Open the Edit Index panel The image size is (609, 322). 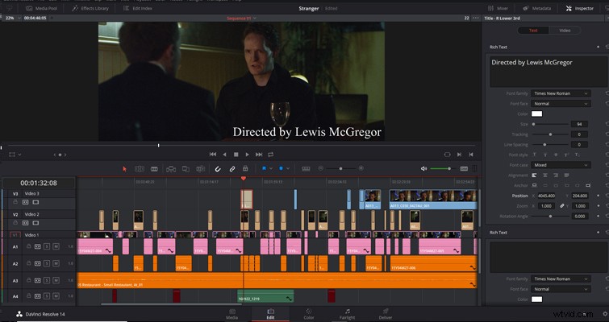click(x=138, y=8)
